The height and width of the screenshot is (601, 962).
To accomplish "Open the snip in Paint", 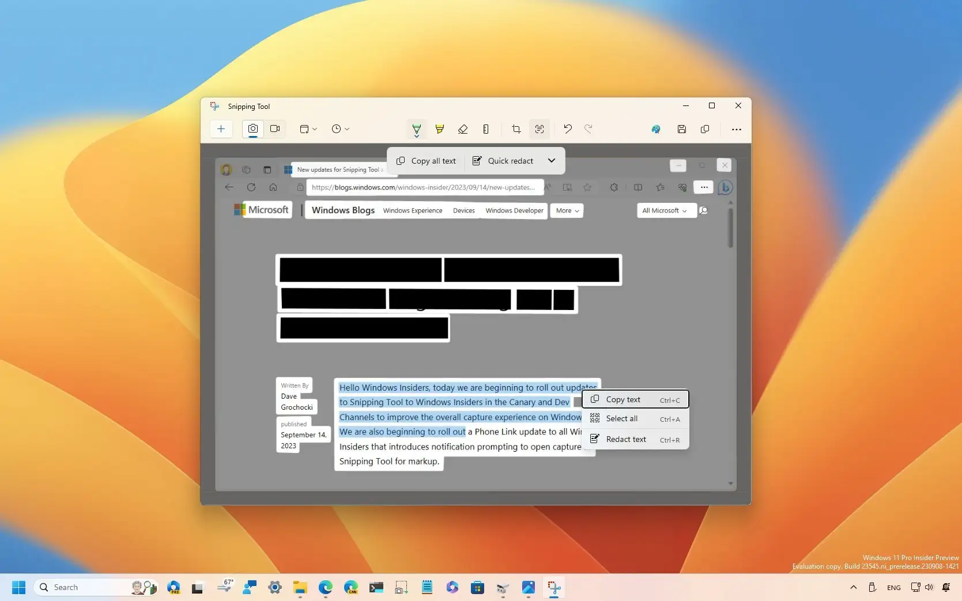I will 655,129.
